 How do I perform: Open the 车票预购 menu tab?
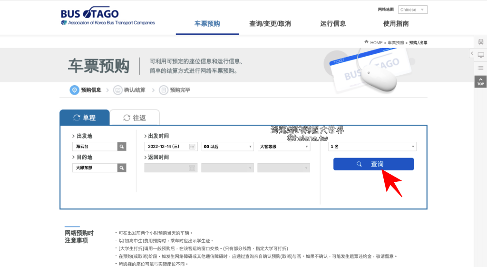point(207,24)
